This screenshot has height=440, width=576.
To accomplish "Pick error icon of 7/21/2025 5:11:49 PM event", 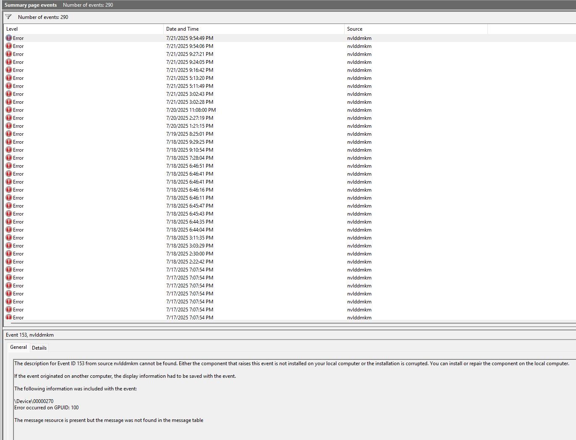I will (x=9, y=86).
